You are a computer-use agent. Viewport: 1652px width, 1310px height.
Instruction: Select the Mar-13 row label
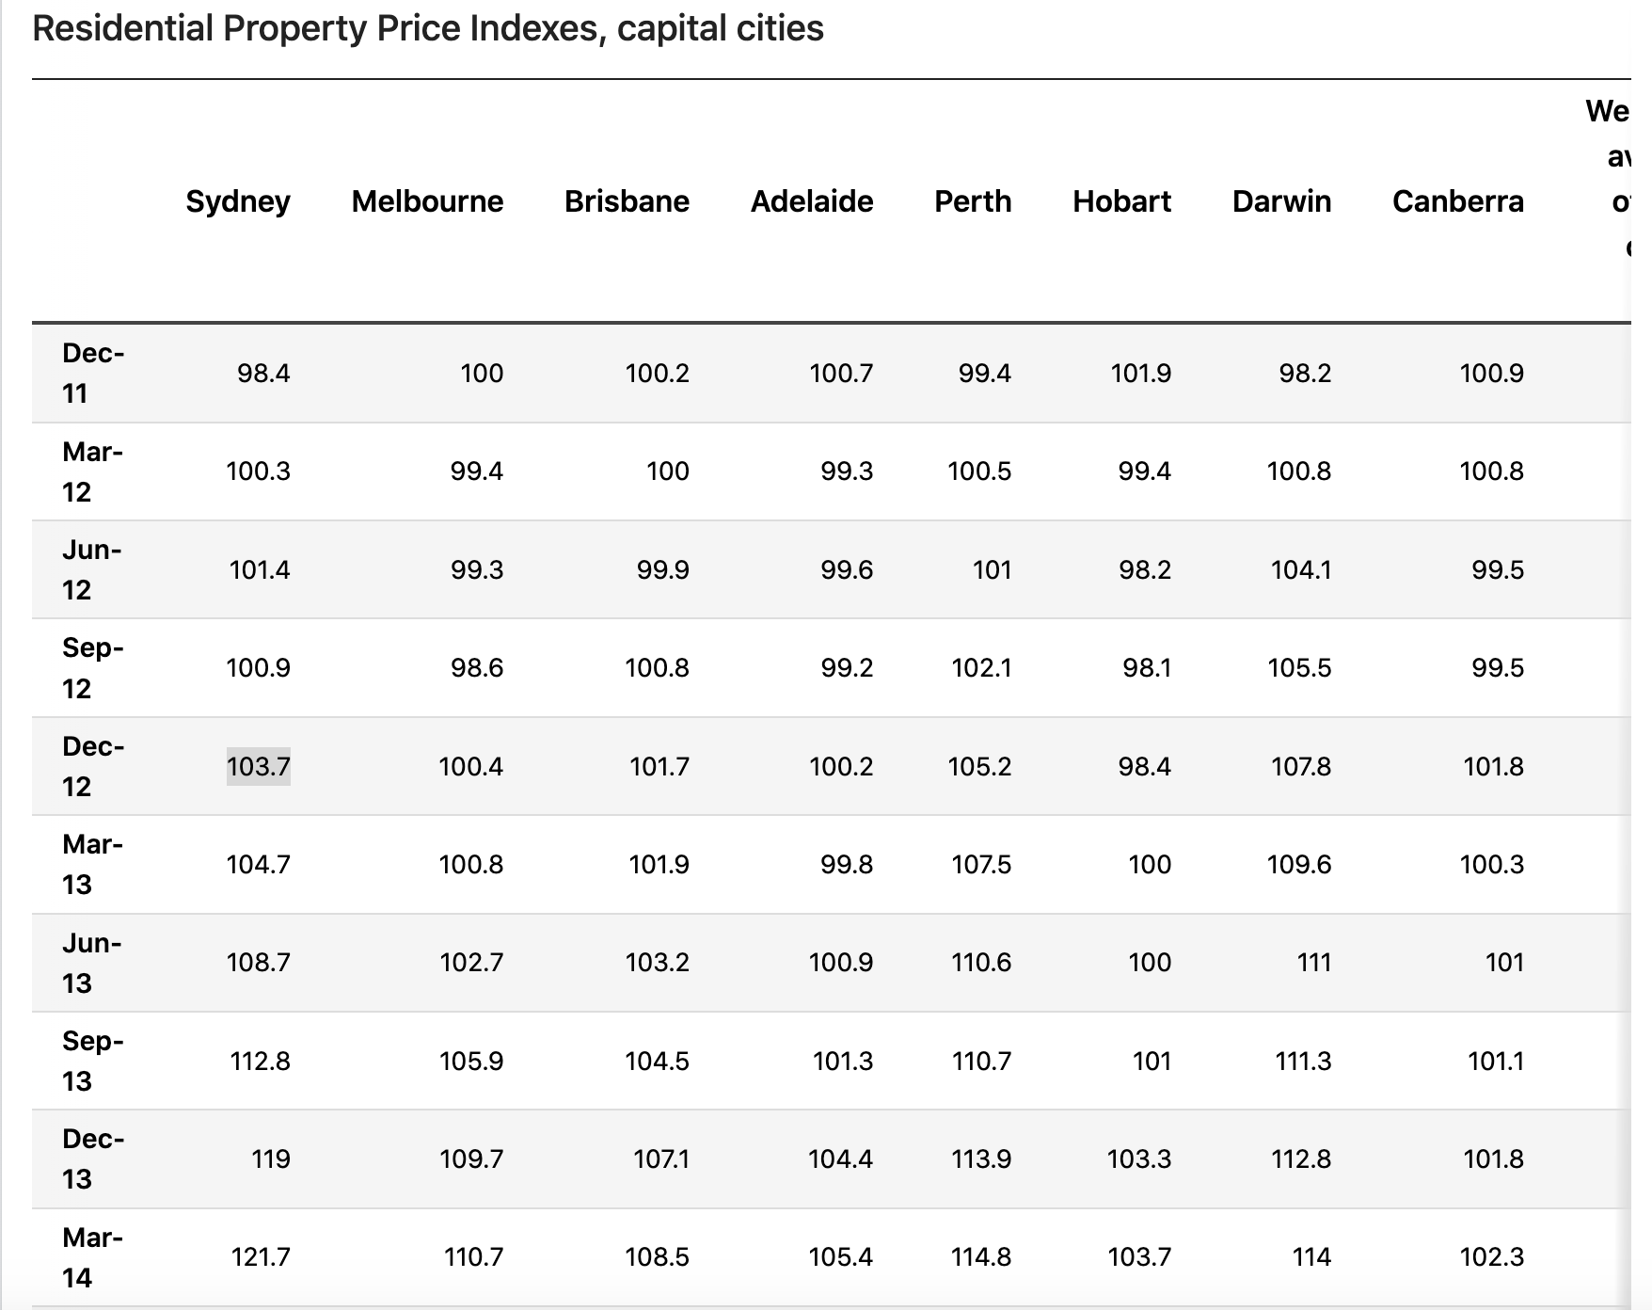[93, 864]
